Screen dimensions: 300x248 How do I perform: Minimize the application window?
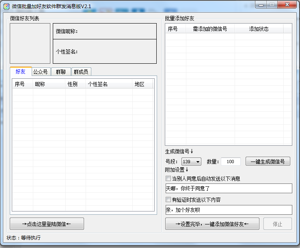261,5
